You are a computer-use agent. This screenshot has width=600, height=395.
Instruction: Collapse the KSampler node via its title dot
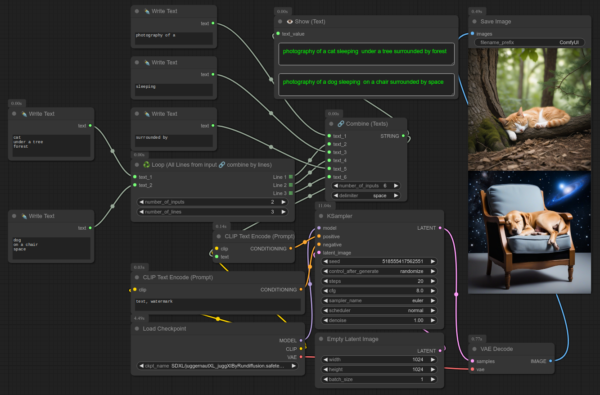321,216
